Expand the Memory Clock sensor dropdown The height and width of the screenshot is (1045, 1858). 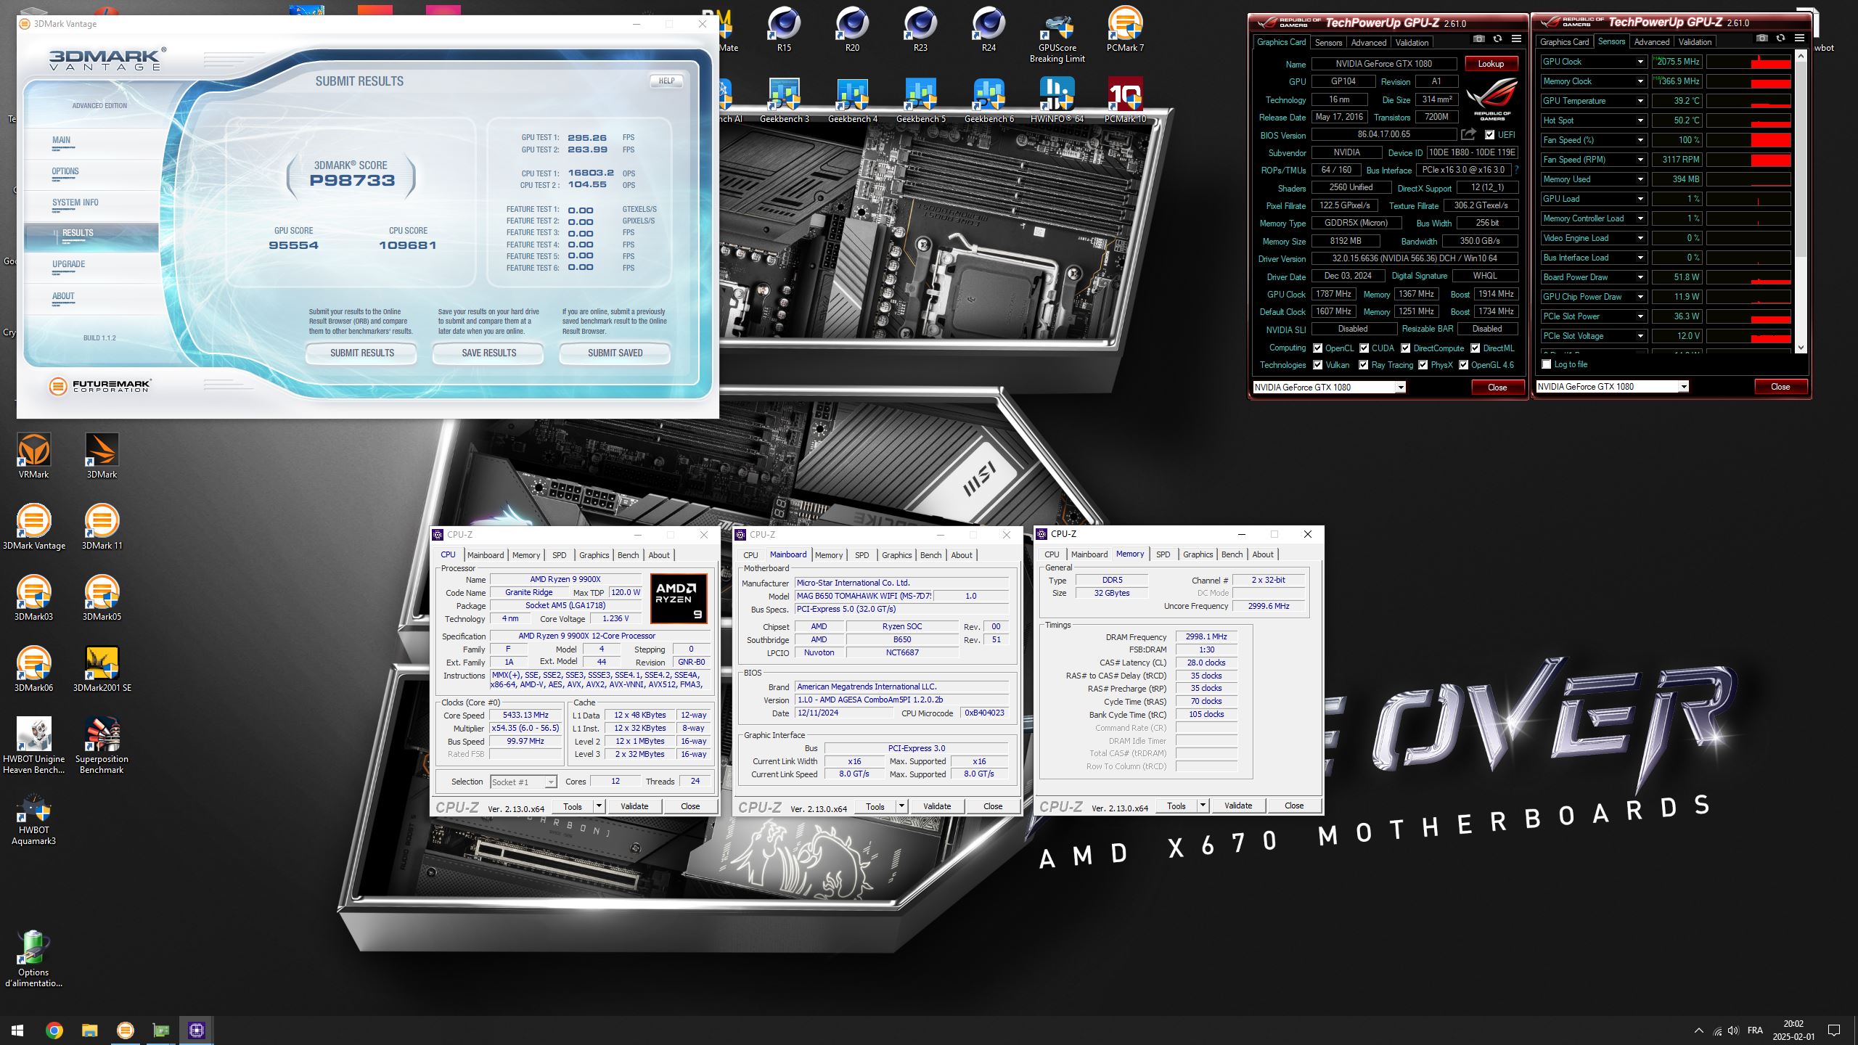click(x=1640, y=81)
